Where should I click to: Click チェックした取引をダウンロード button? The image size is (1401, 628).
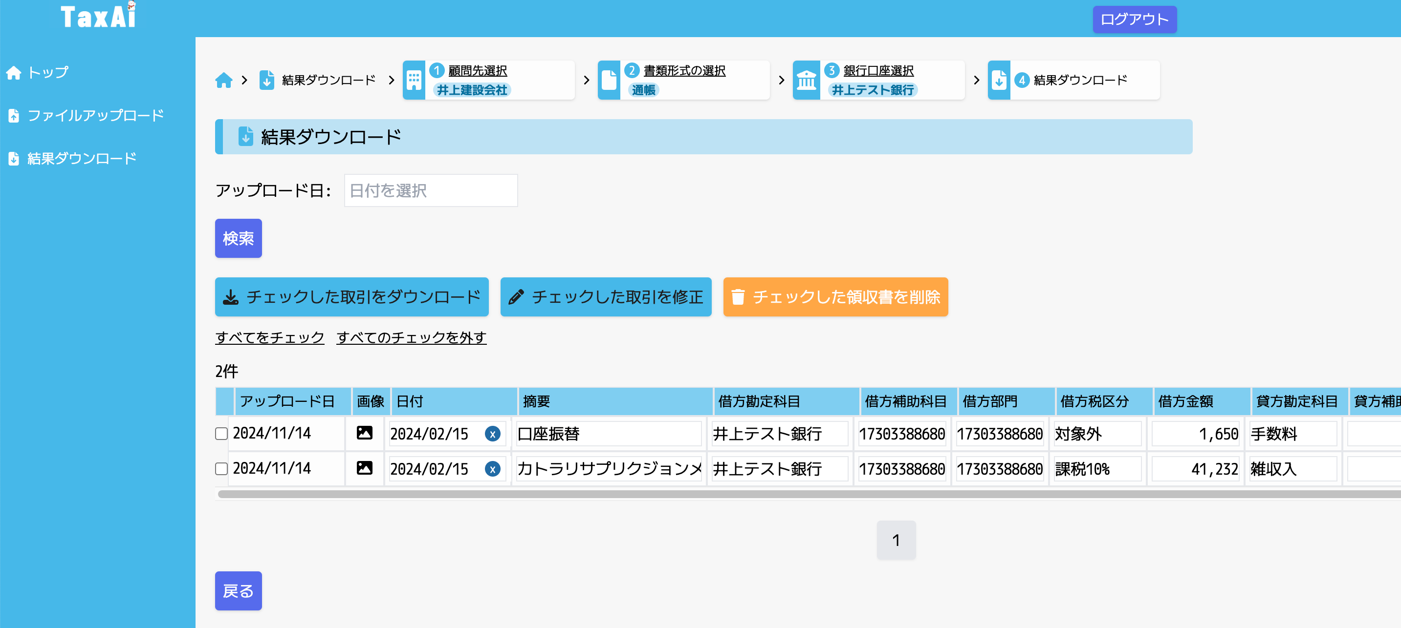[351, 296]
